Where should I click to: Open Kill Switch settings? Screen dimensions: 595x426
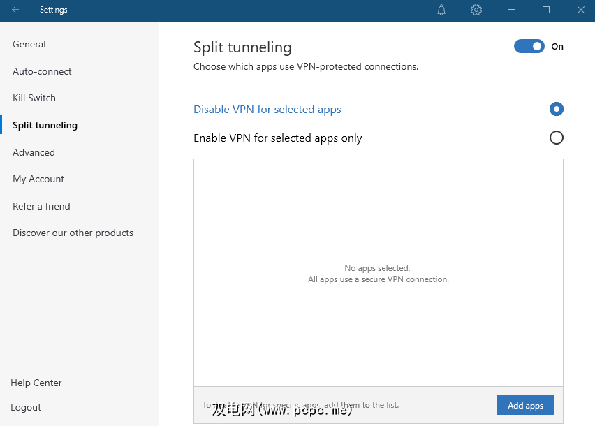tap(34, 98)
